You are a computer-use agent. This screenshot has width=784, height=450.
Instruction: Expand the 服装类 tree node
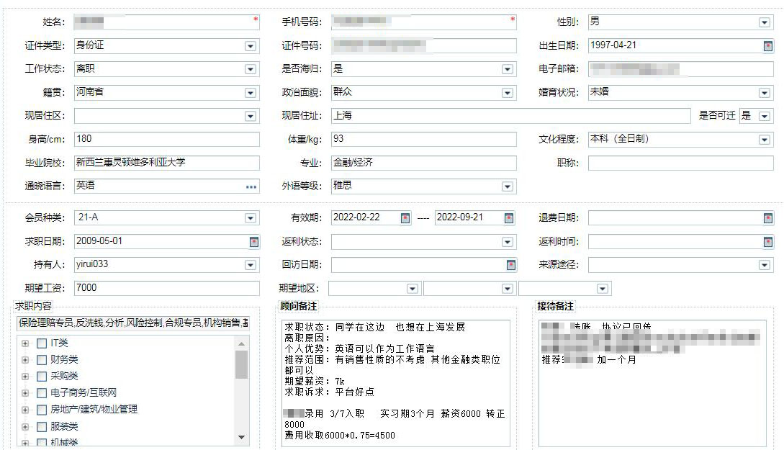pos(25,426)
